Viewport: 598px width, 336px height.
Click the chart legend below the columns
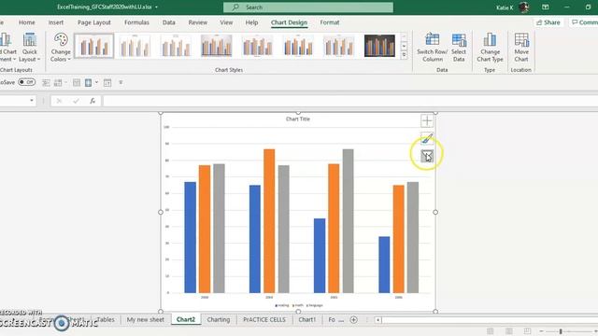tap(299, 305)
